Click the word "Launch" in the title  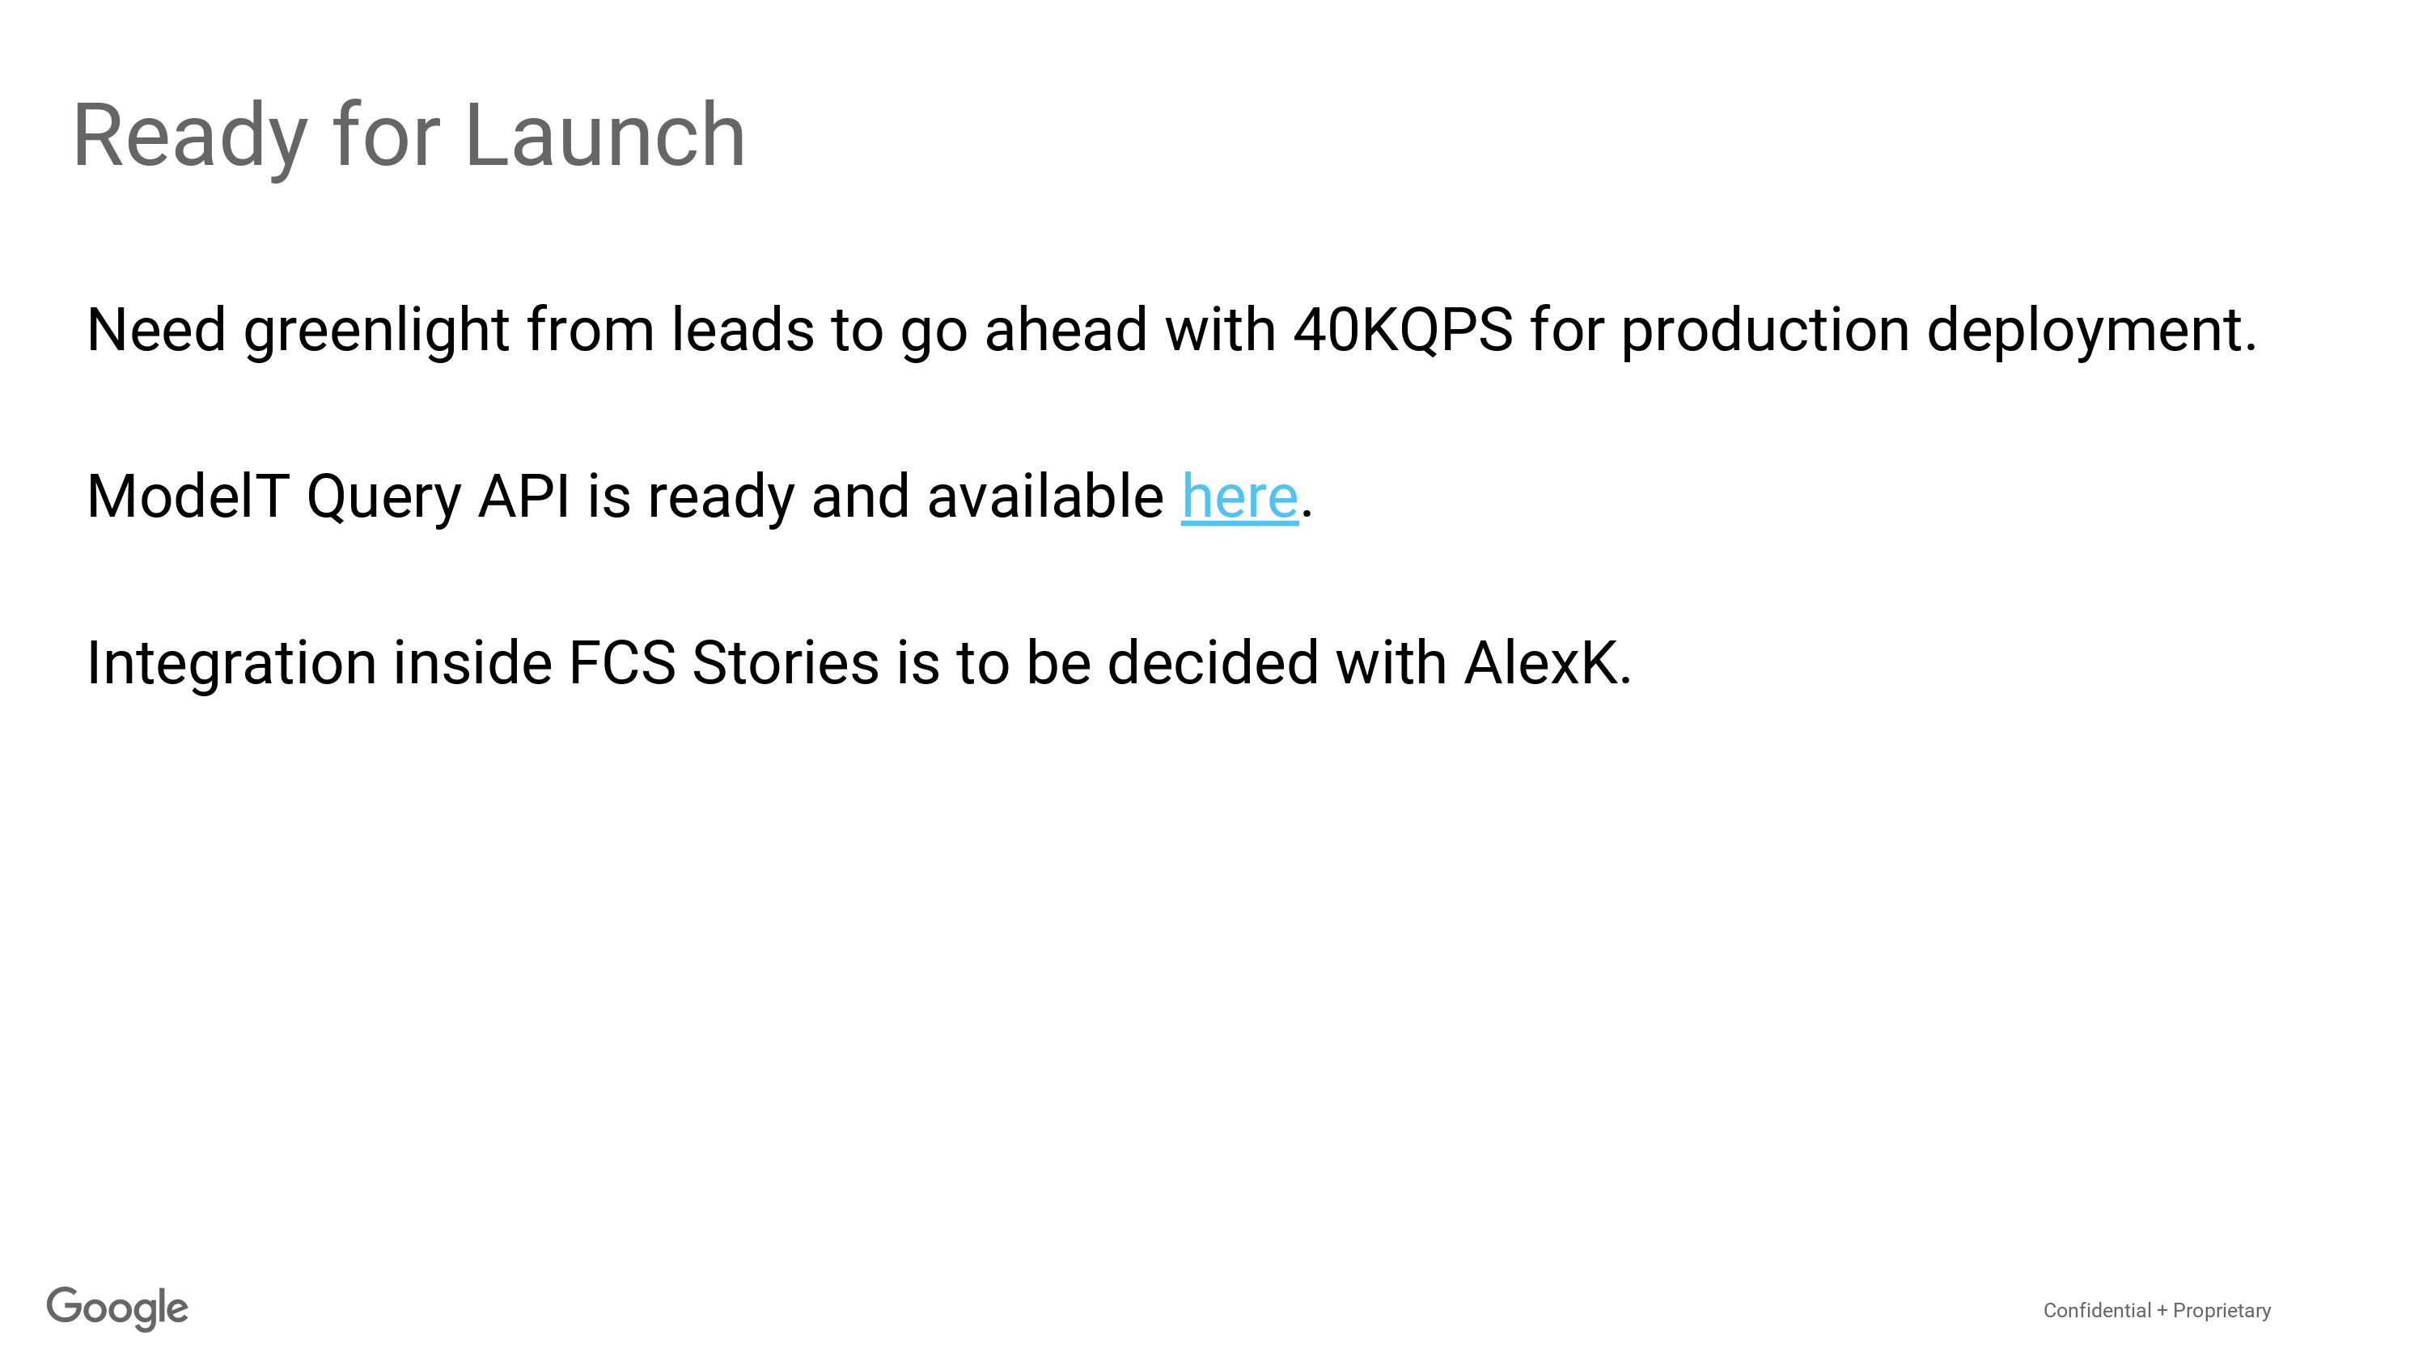click(x=605, y=136)
